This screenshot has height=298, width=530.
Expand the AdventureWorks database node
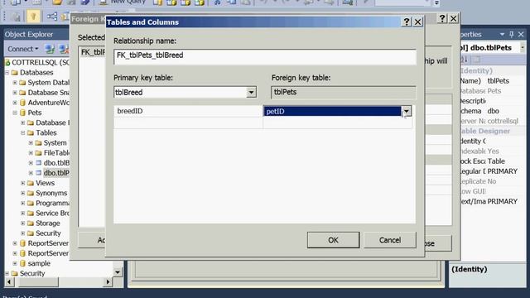click(x=15, y=103)
